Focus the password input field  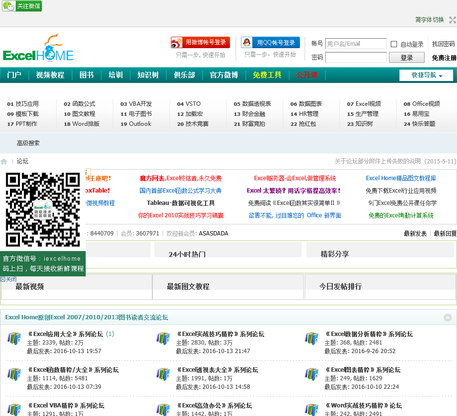[356, 58]
